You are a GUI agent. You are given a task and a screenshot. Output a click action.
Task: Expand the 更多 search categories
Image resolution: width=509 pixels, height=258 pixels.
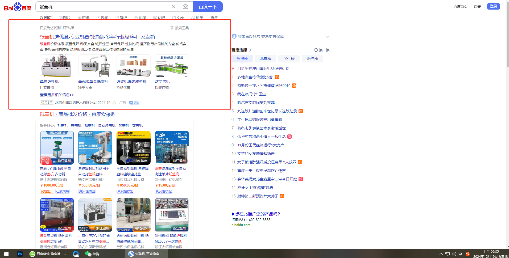(214, 18)
